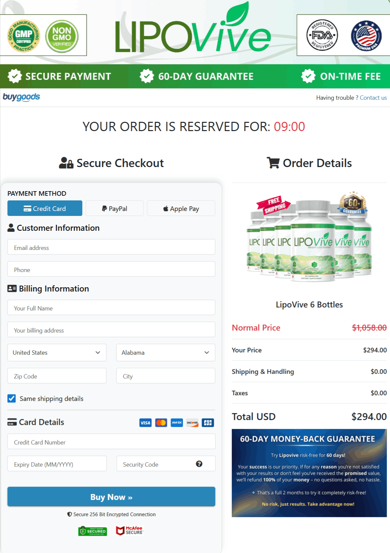
Task: Open the Contact us link
Action: click(x=373, y=97)
